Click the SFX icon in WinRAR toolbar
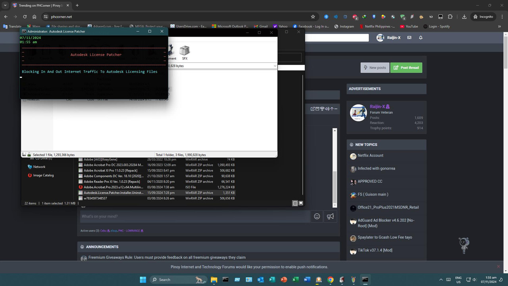 (185, 52)
